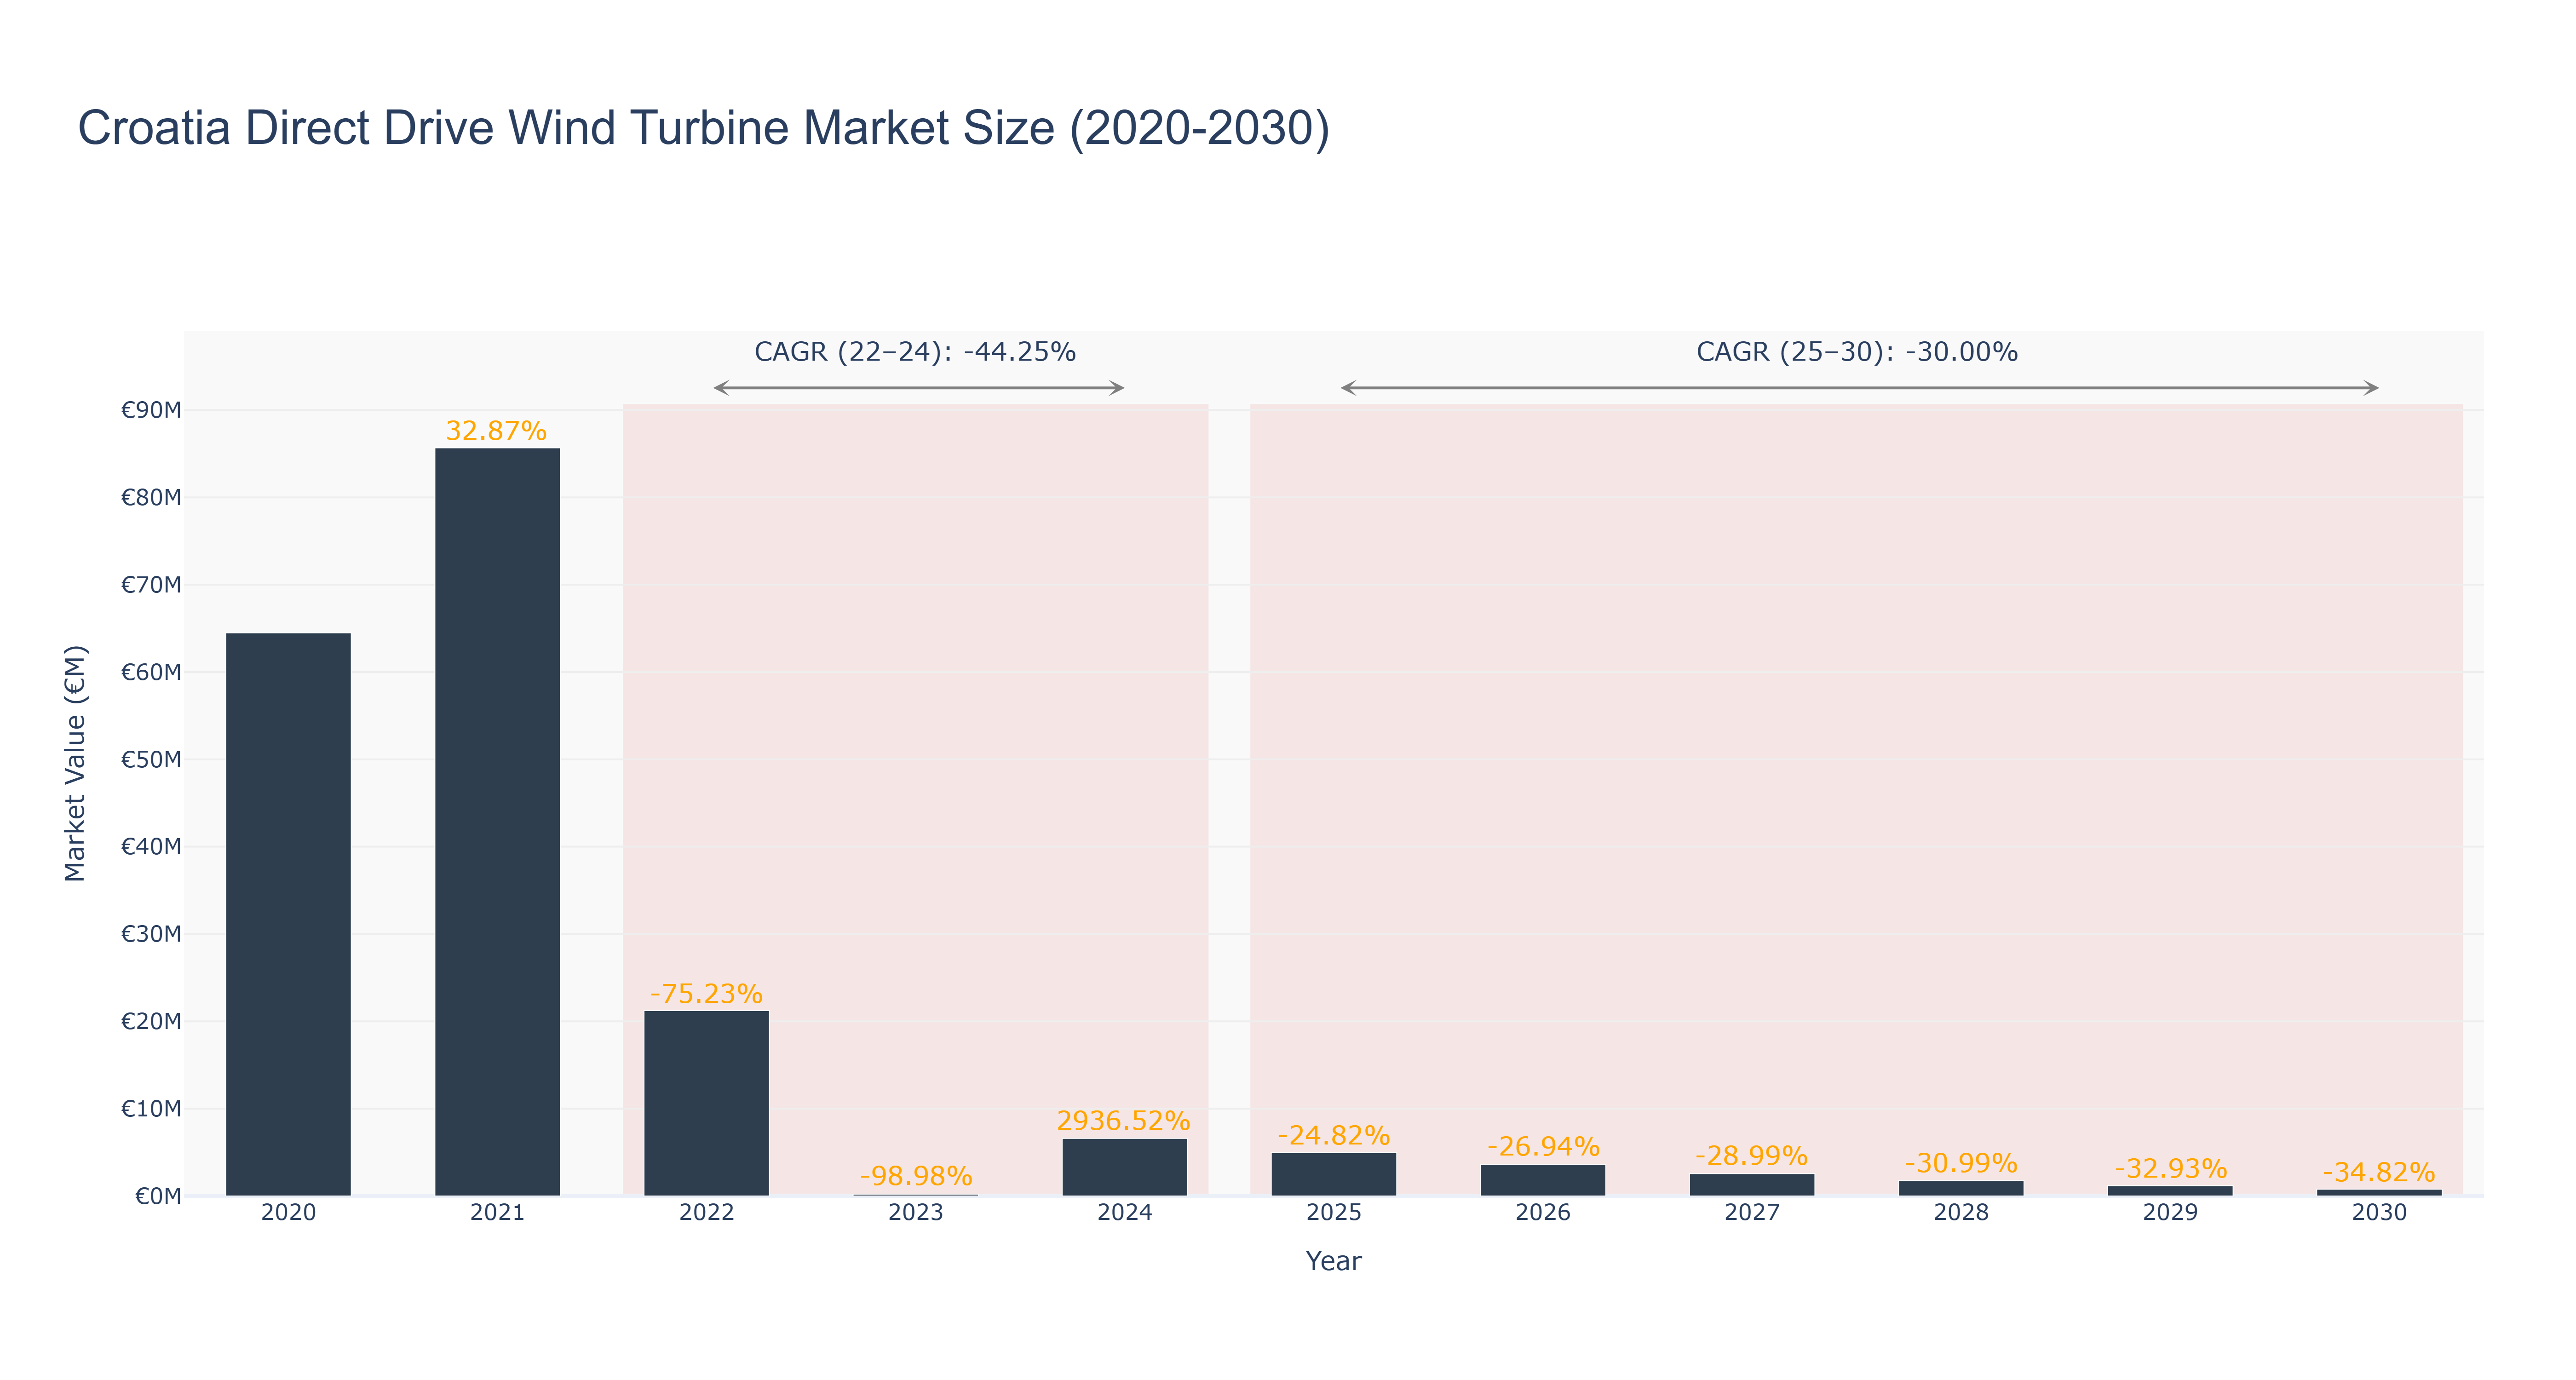Click the 2020 market value bar
2576x1380 pixels.
[288, 914]
